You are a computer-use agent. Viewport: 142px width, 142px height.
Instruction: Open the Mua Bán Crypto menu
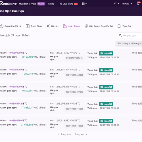point(27,4)
